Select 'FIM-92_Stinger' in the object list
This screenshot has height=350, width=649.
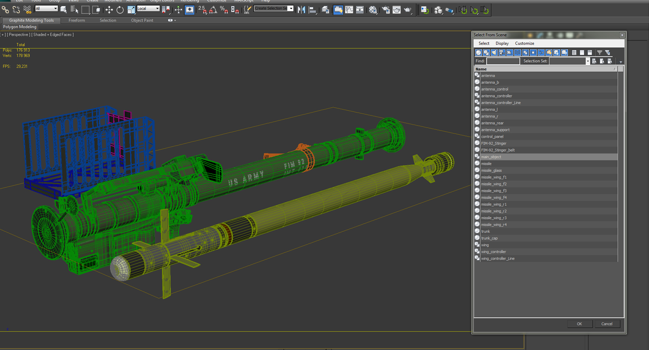(x=546, y=143)
